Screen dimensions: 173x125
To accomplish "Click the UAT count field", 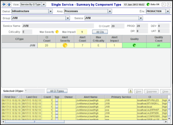I will coord(164,31).
